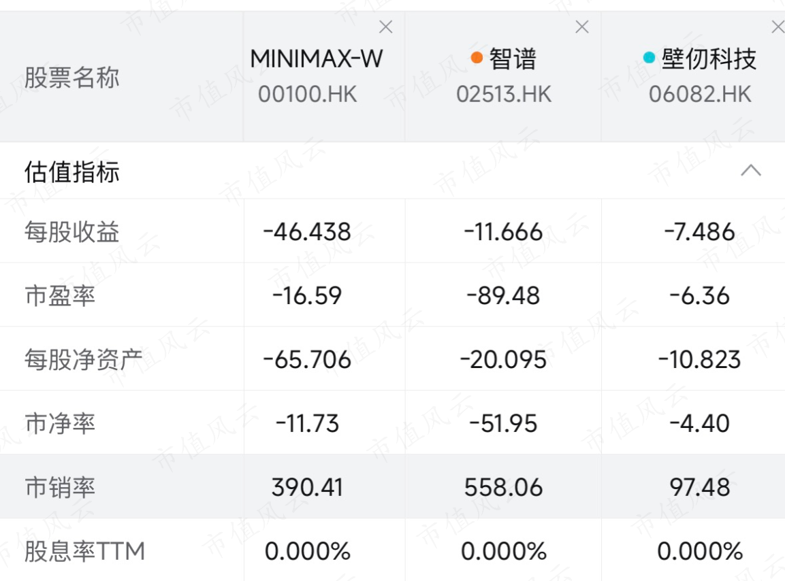Select stock code 06082.HK
Image resolution: width=785 pixels, height=581 pixels.
[x=700, y=94]
